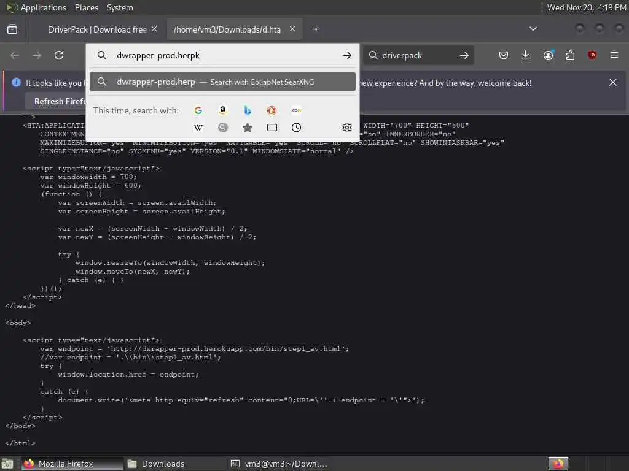The image size is (629, 471).
Task: Click the driverpack search field
Action: [x=419, y=55]
